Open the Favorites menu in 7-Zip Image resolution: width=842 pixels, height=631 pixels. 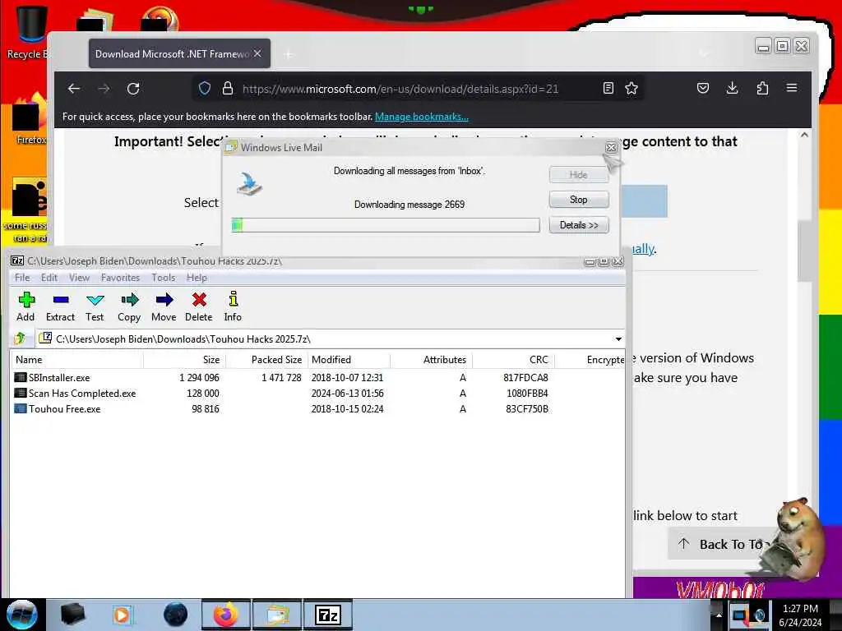(120, 278)
